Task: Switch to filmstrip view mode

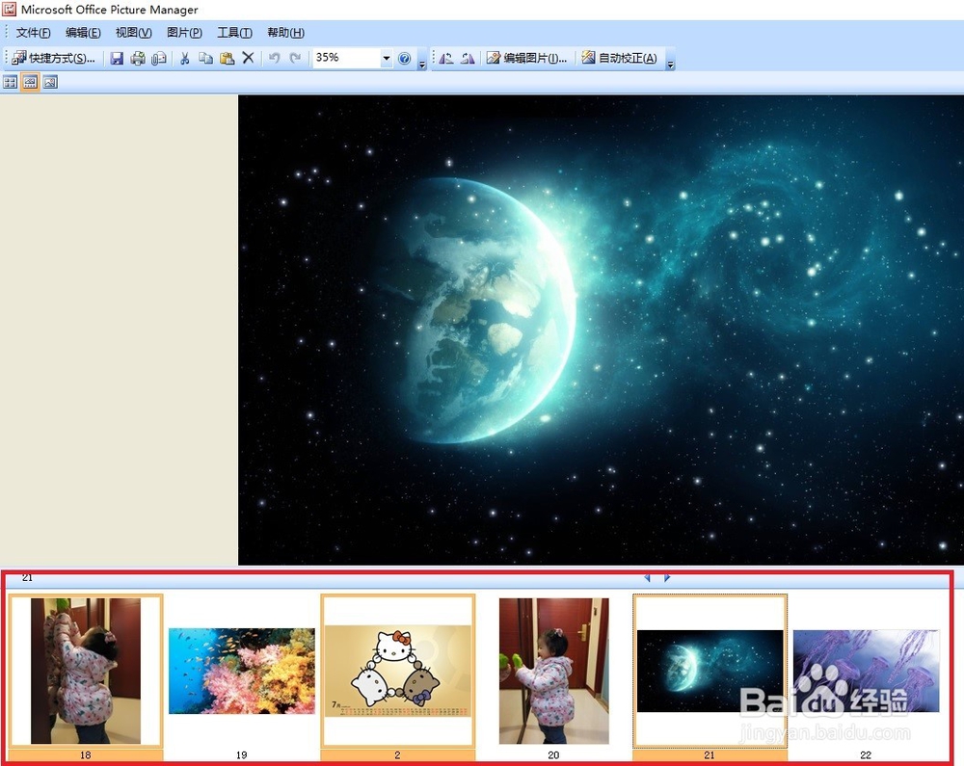Action: 29,82
